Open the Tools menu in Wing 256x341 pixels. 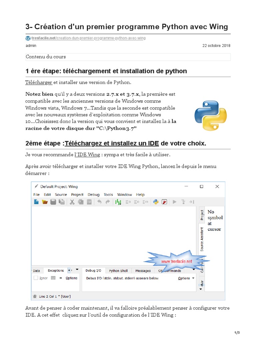click(x=108, y=194)
